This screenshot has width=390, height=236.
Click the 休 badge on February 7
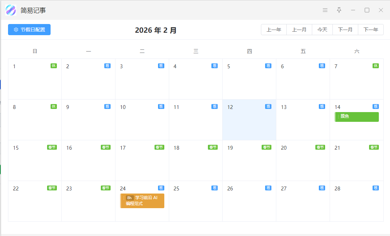click(x=375, y=66)
